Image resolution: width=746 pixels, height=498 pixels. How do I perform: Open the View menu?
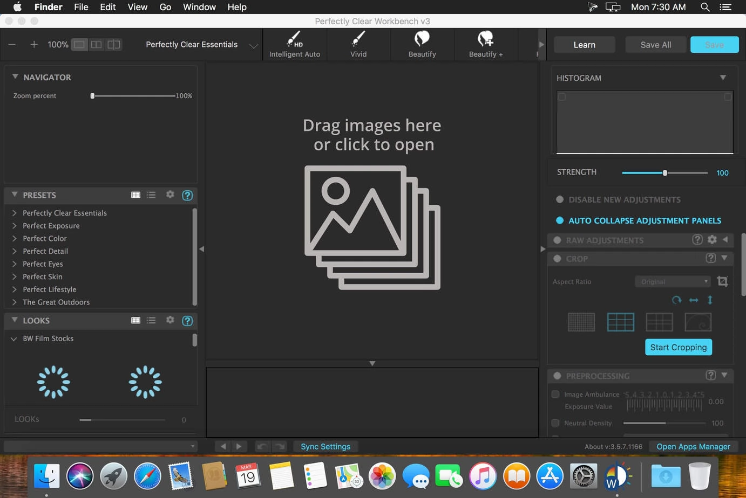tap(137, 7)
